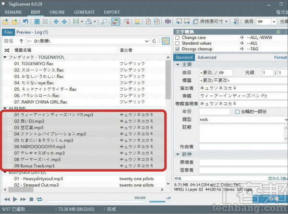
Task: Click the select all files icon
Action: pos(37,22)
